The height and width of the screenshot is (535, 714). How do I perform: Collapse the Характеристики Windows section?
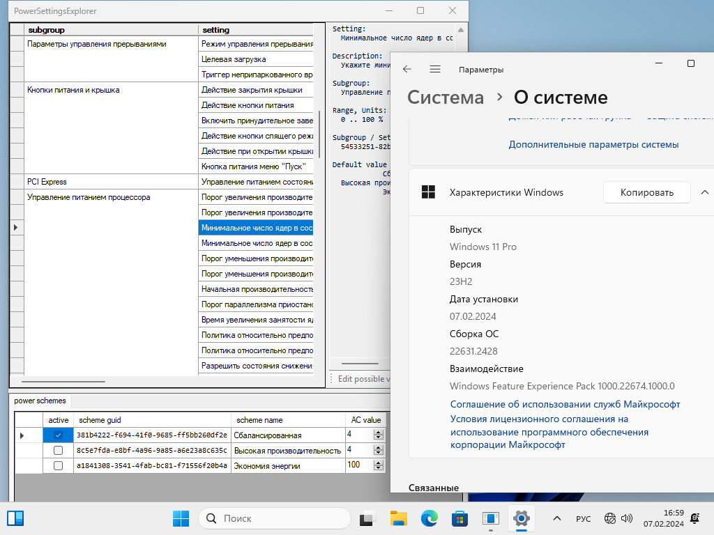[704, 192]
